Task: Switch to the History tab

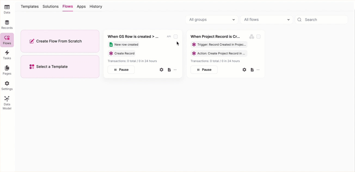Action: (96, 7)
